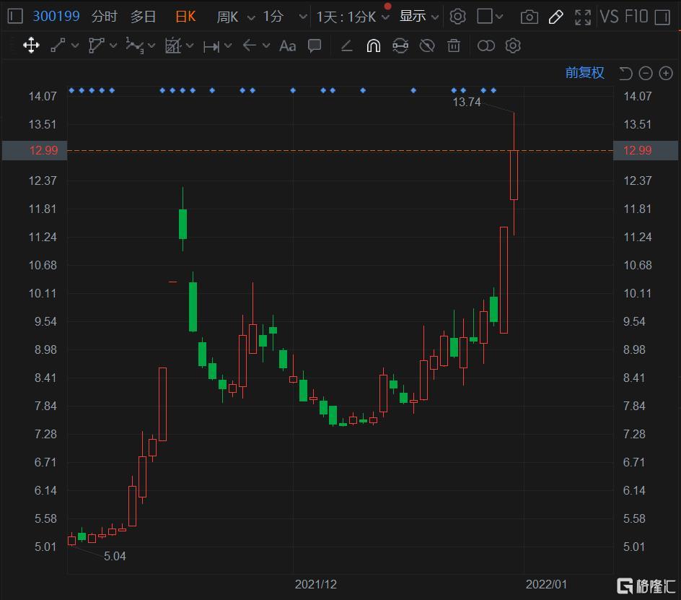Screen dimensions: 681x600
Task: Expand the layout options dropdown arrow
Action: [x=499, y=17]
